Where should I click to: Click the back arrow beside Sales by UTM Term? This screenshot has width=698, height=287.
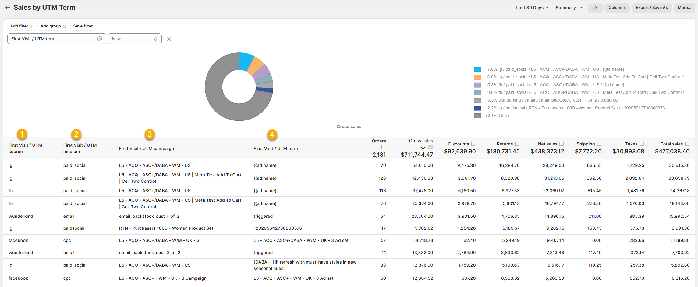(8, 8)
